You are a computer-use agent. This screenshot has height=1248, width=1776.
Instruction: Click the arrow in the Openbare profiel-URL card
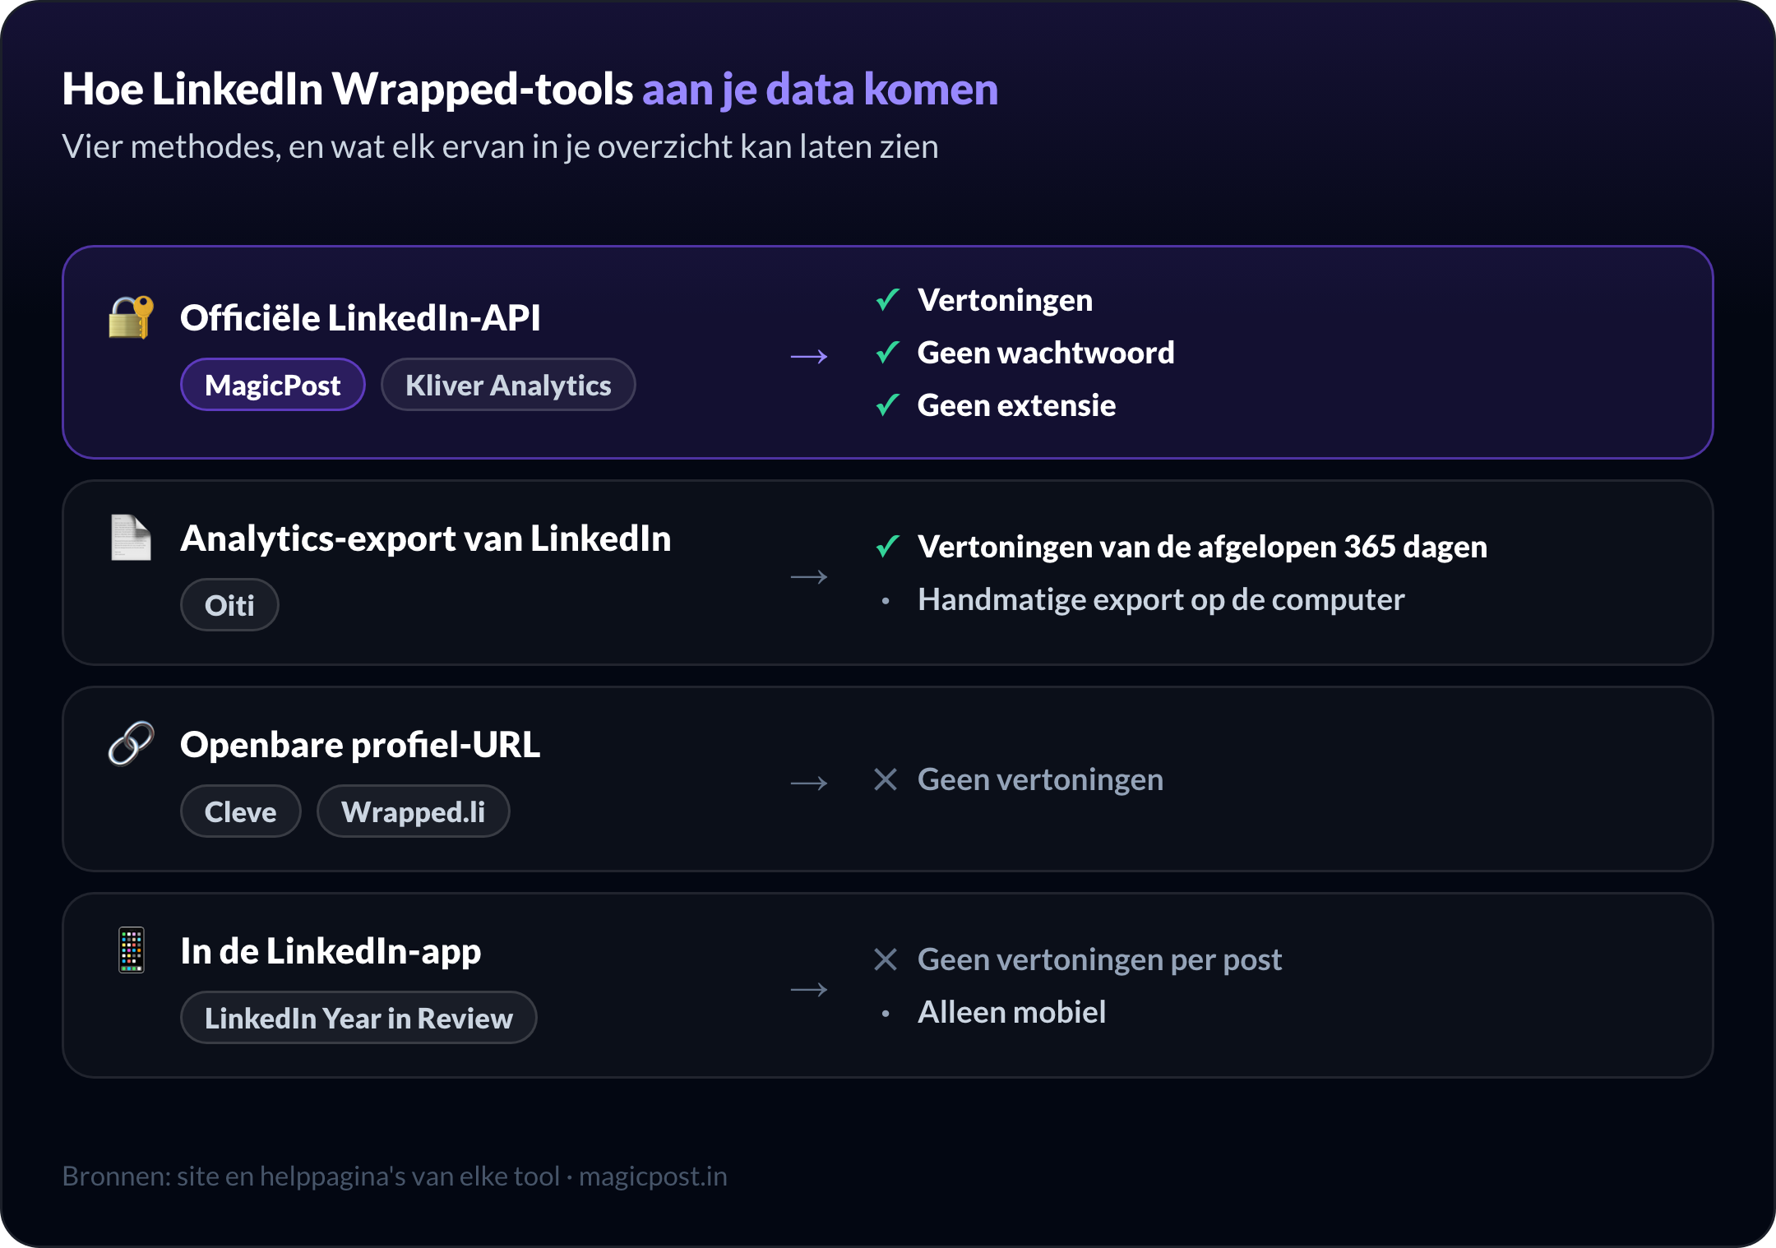pos(809,783)
